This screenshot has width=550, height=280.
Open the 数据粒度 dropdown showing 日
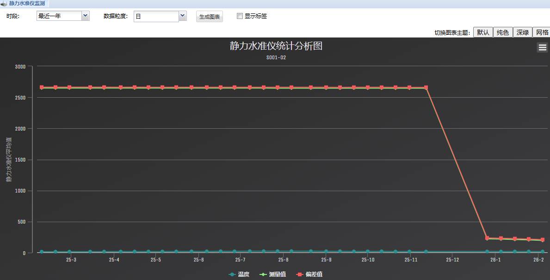[x=160, y=15]
